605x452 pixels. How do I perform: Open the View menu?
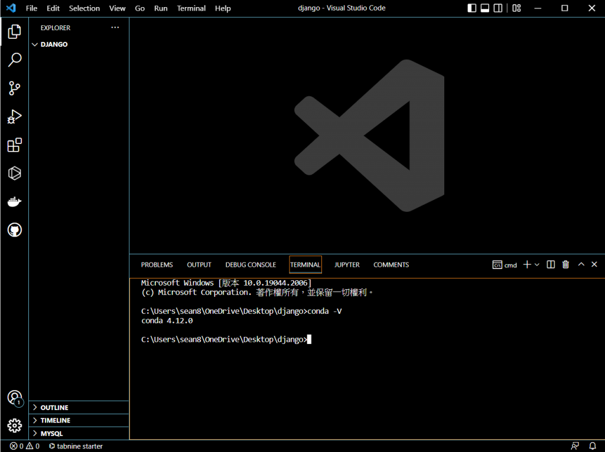pyautogui.click(x=117, y=8)
